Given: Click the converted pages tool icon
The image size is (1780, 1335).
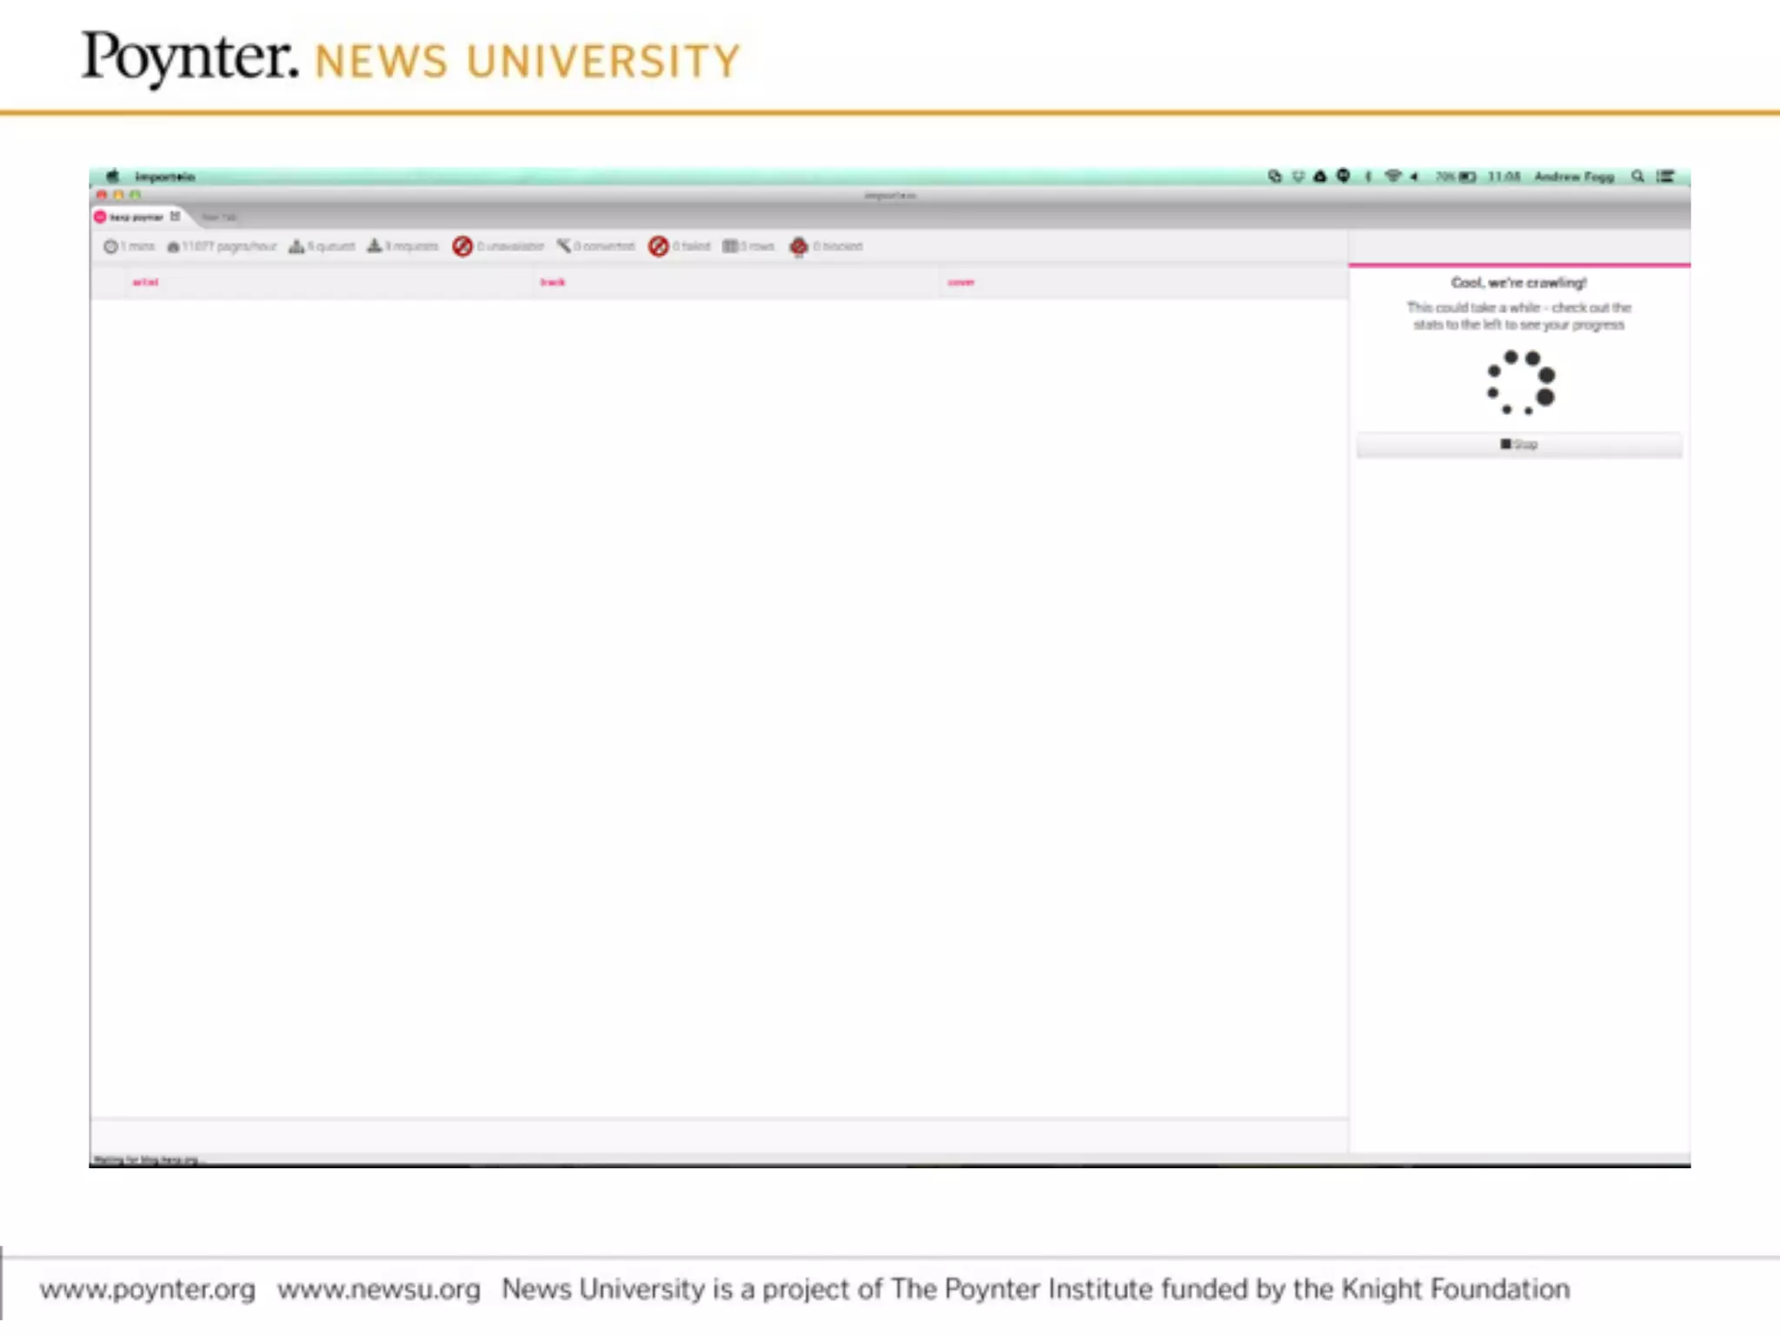Looking at the screenshot, I should 564,247.
